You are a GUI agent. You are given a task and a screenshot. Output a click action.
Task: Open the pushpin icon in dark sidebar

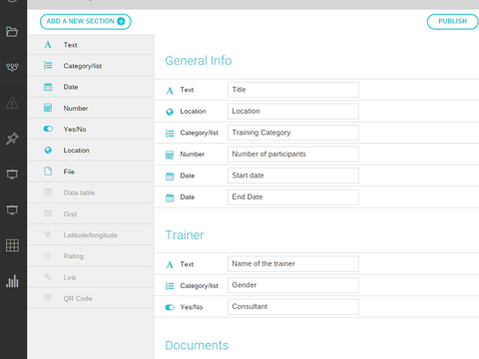click(x=12, y=139)
